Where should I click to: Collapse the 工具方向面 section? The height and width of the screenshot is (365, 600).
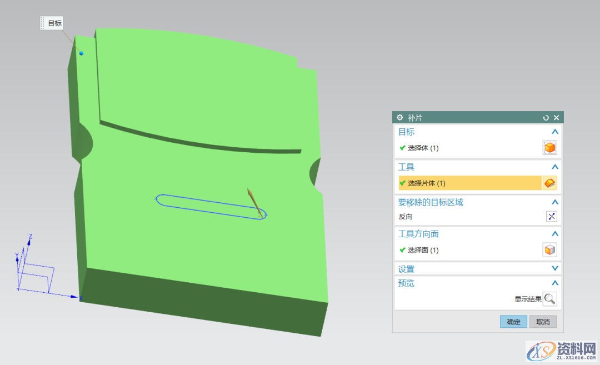pos(554,234)
